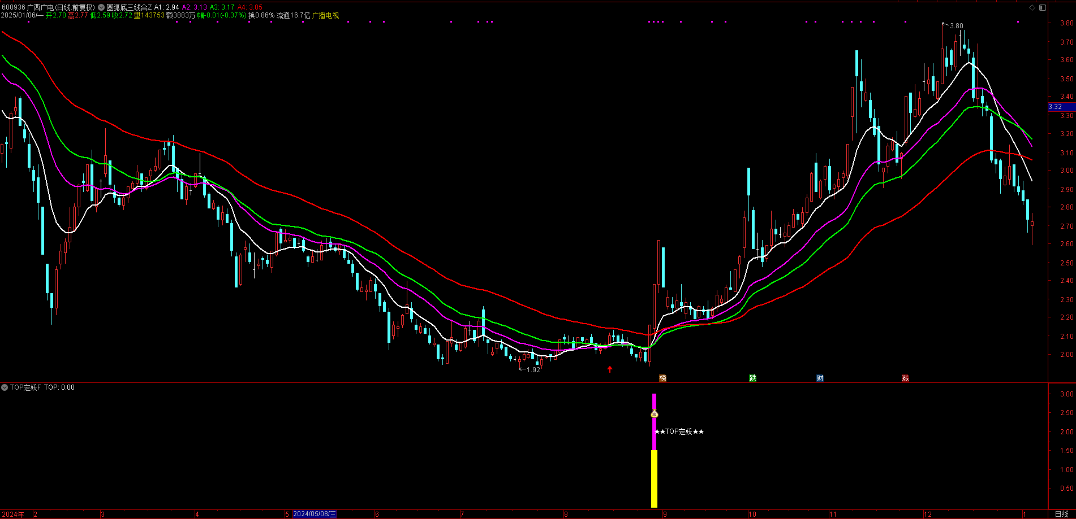Click the 量143753 volume readout
This screenshot has width=1076, height=519.
tap(149, 15)
